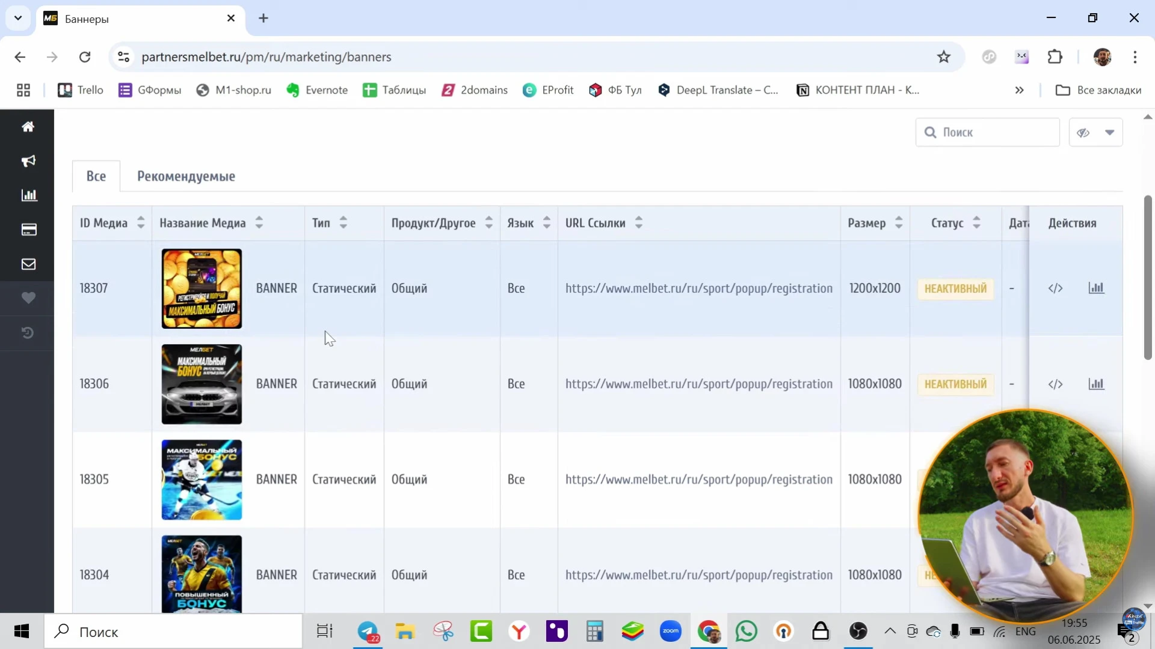Open the Chrome profile avatar
Image resolution: width=1155 pixels, height=649 pixels.
click(1102, 57)
